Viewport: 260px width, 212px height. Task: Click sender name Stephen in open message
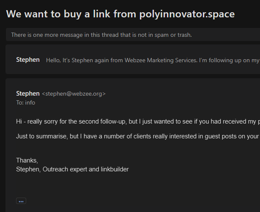pos(27,94)
